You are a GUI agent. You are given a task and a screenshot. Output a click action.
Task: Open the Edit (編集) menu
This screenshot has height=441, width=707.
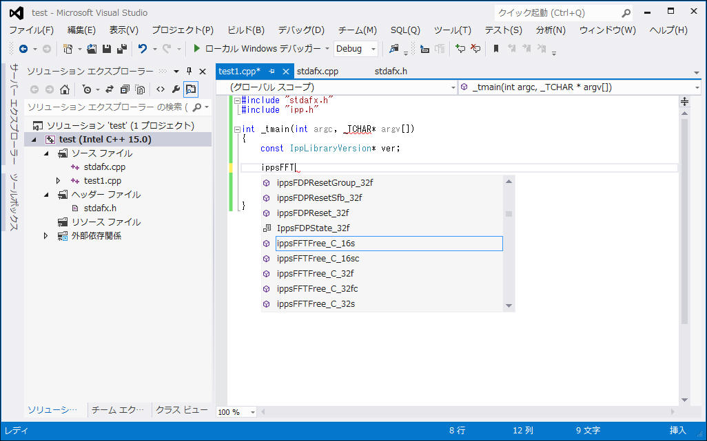(x=81, y=30)
